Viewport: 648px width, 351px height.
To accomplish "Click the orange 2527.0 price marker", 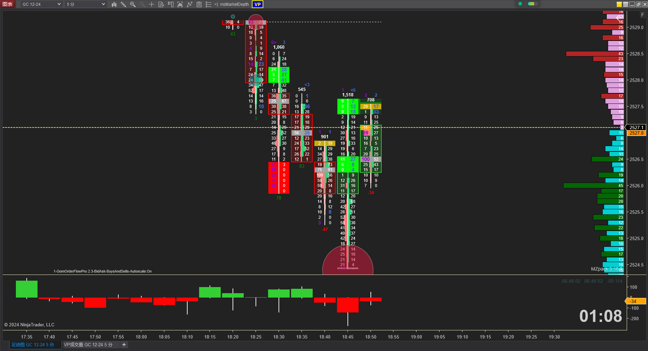I will (x=637, y=133).
